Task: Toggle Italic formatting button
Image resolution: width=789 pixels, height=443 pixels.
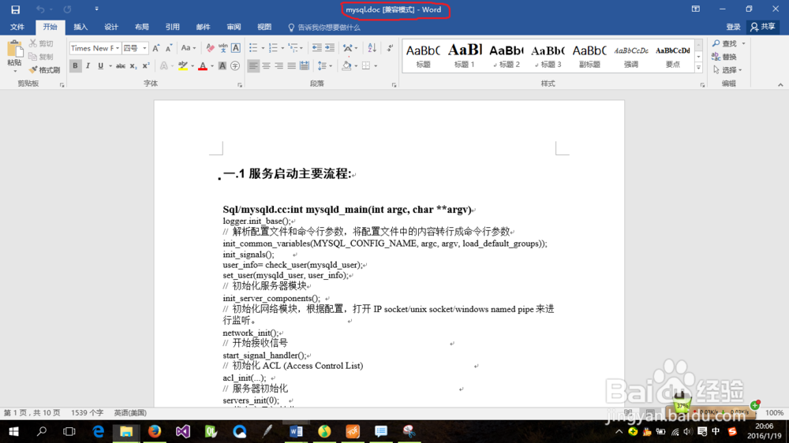Action: (88, 66)
